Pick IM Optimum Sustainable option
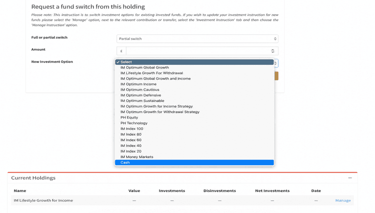Viewport: 375px width, 213px height. click(x=142, y=101)
